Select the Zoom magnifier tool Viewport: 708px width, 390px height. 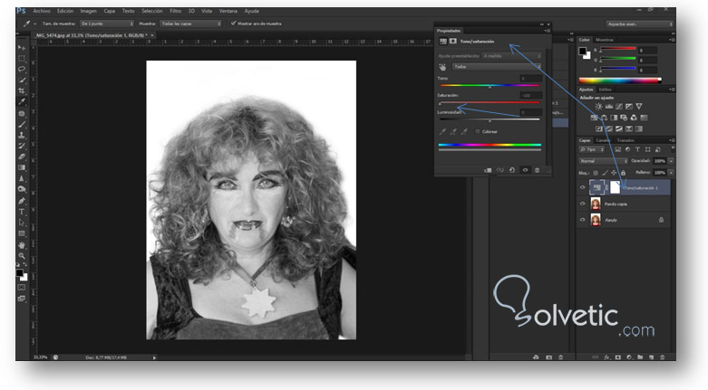(22, 256)
